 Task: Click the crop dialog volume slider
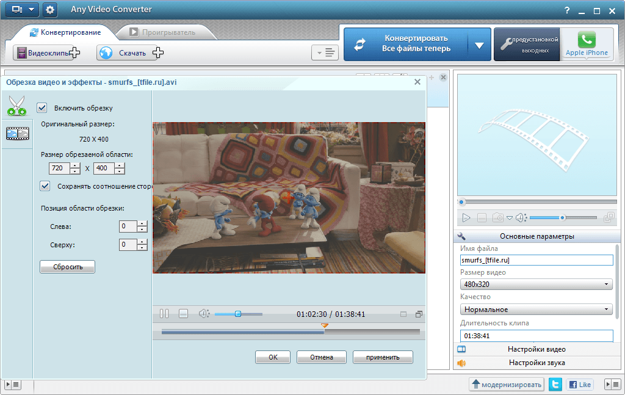(x=238, y=314)
